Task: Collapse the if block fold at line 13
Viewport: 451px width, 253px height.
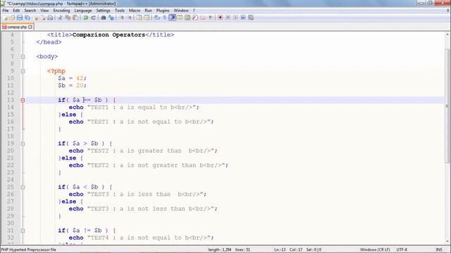Action: click(23, 100)
